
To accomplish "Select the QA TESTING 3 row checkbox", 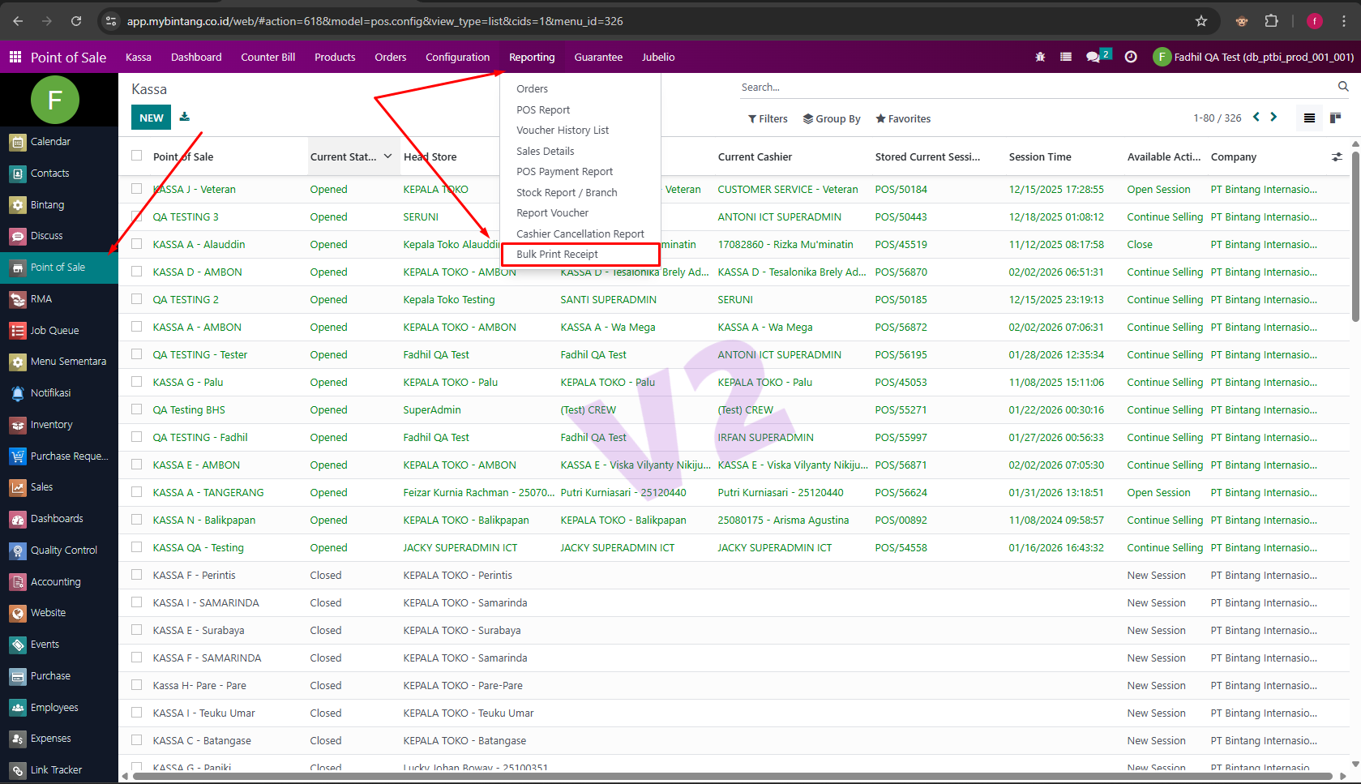I will 136,216.
